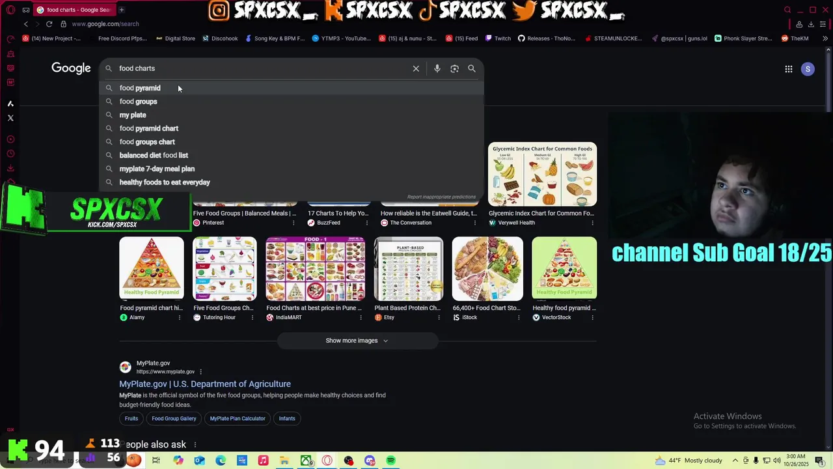Screen dimensions: 833x469
Task: Open options for the VectorStock result
Action: (592, 317)
